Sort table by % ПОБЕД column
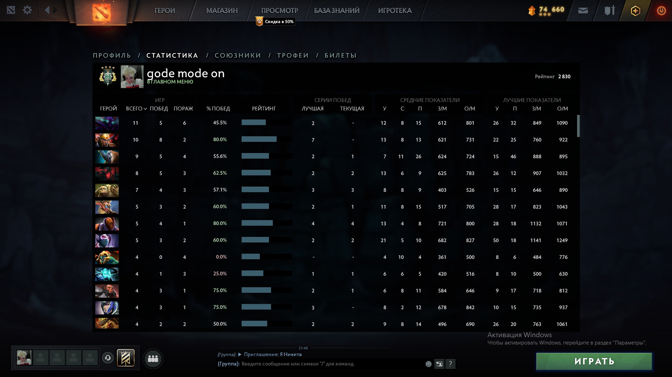Image resolution: width=672 pixels, height=377 pixels. (x=218, y=109)
